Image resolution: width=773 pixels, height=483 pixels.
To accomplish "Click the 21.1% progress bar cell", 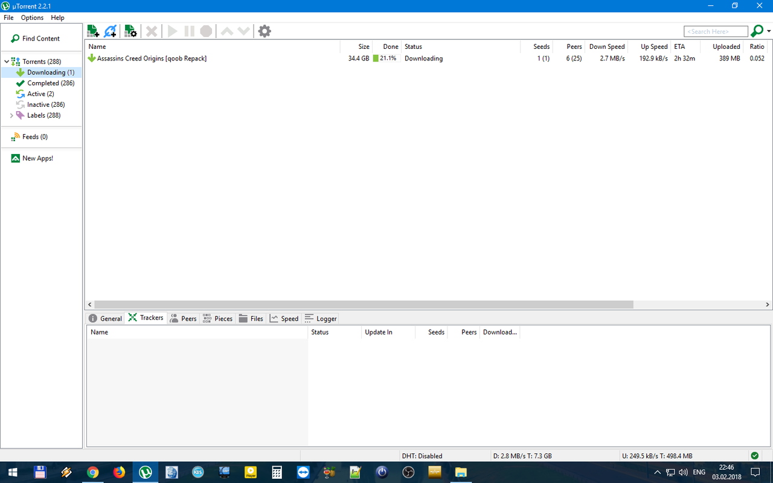I will click(x=385, y=59).
